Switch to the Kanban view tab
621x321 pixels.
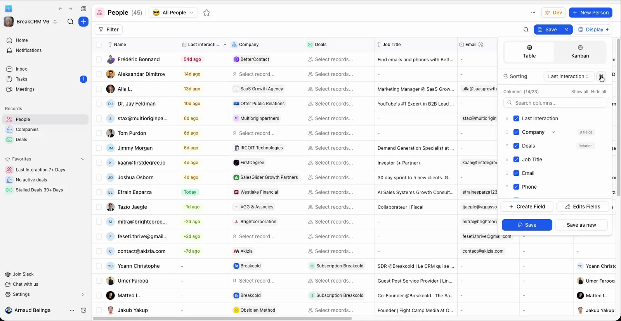[x=580, y=52]
